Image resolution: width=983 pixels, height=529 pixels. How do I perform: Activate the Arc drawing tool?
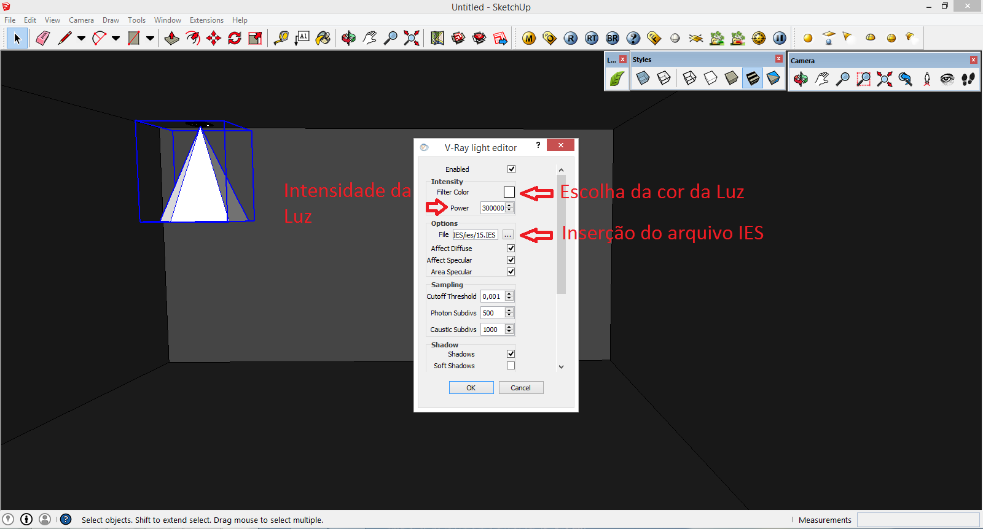99,38
